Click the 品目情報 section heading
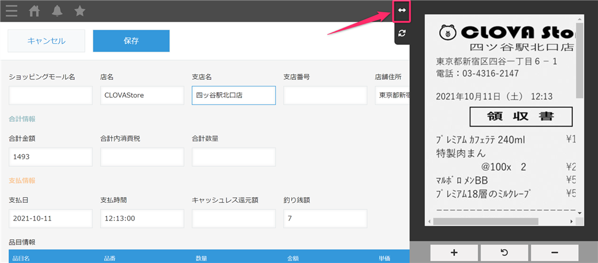 coord(22,242)
